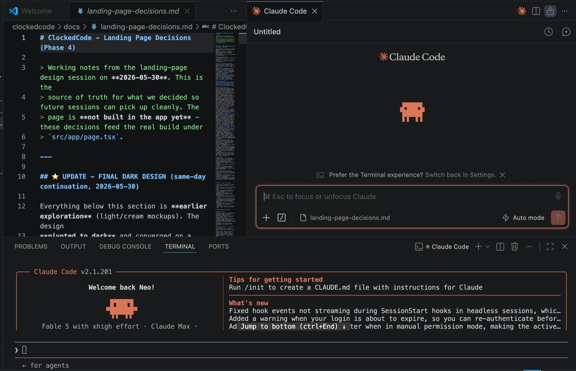Focus the Claude prompt input field
This screenshot has height=371, width=576.
pos(407,197)
